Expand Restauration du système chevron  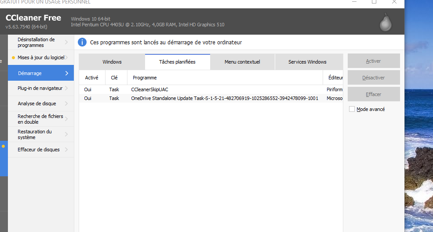(x=66, y=134)
